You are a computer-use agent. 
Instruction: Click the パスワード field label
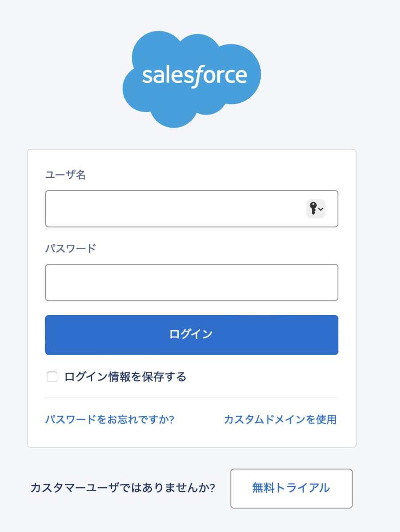tap(71, 248)
